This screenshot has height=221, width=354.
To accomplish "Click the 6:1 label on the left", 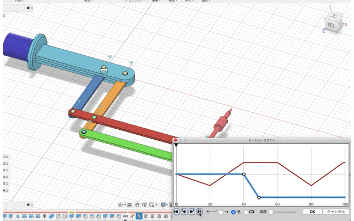I will pos(6,190).
